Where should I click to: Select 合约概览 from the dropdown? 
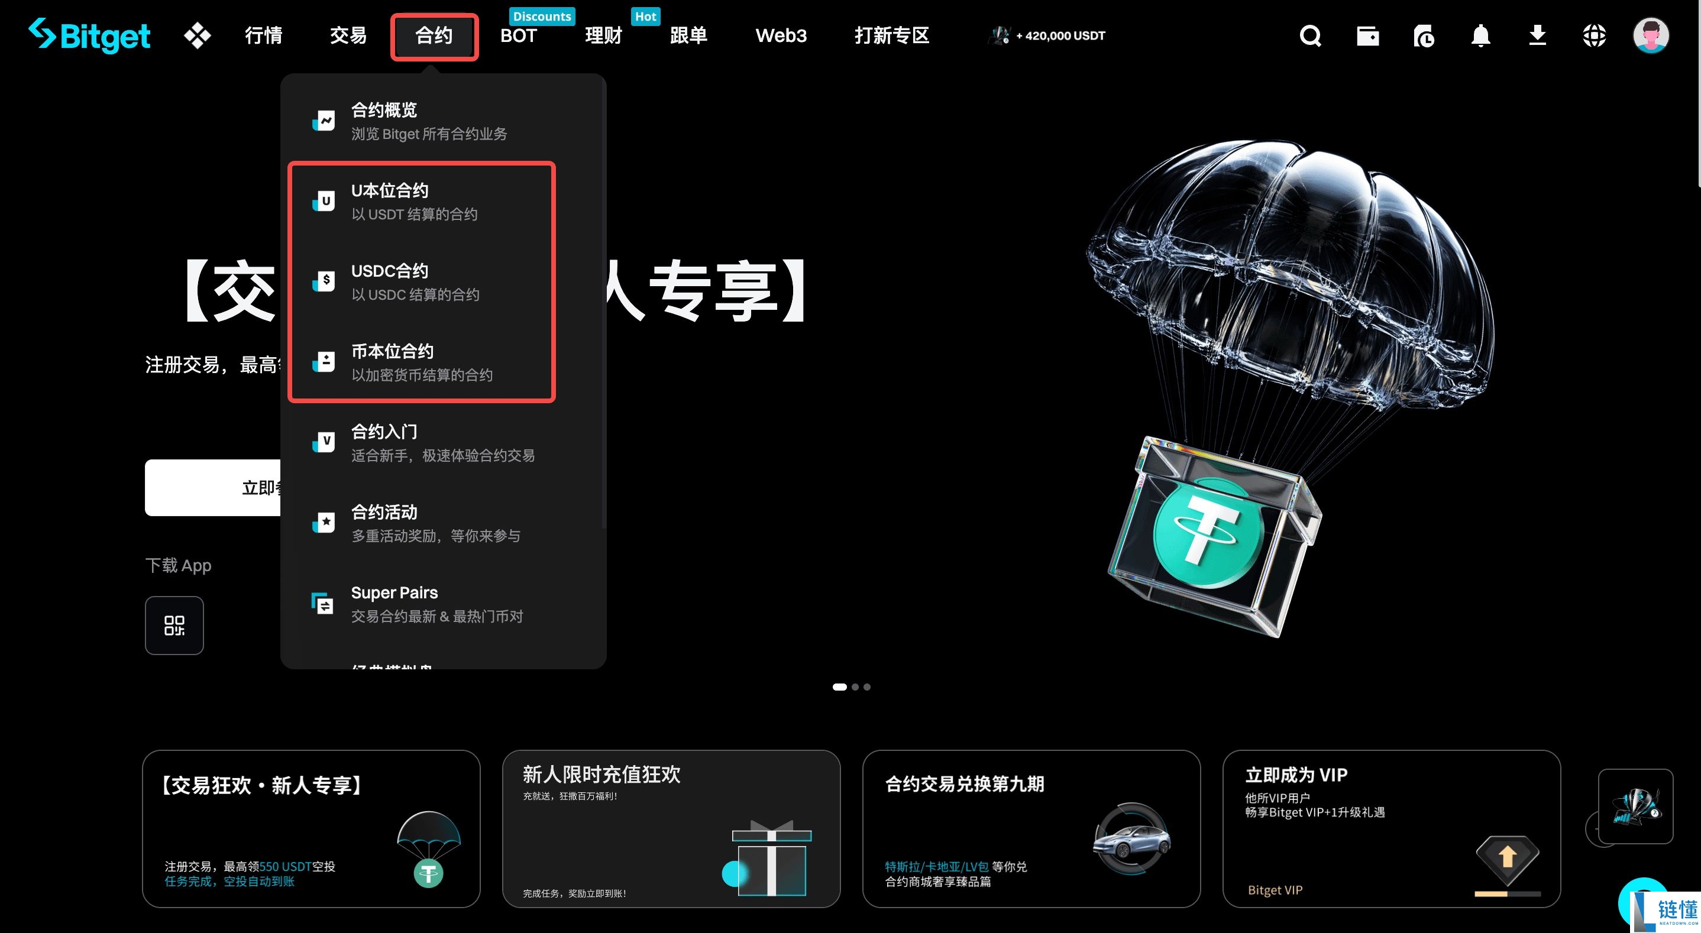(443, 121)
